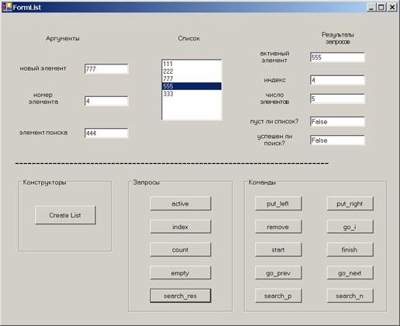
Task: Click the номер элемента input field
Action: pyautogui.click(x=106, y=101)
